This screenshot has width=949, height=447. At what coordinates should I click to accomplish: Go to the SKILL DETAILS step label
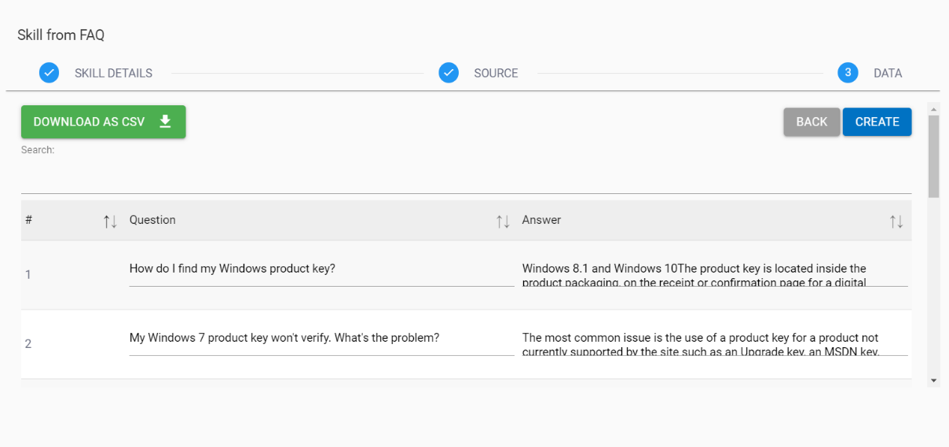click(113, 73)
